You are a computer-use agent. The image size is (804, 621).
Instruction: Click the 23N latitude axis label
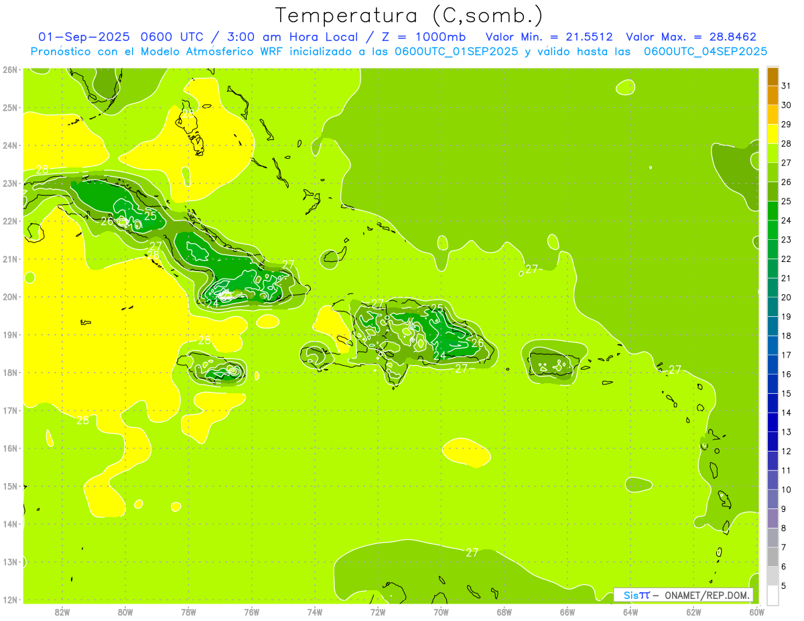coord(9,183)
